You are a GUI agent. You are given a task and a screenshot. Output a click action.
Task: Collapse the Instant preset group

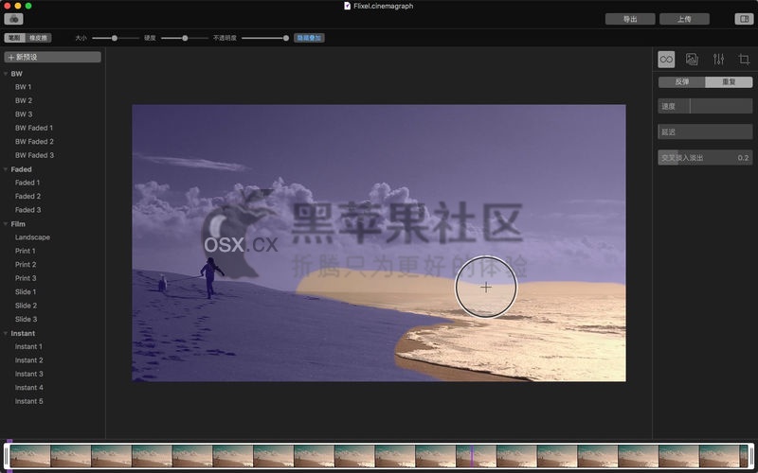[6, 334]
